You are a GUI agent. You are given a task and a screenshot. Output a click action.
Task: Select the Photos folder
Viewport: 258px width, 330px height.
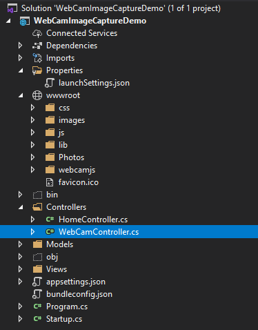[x=71, y=157]
